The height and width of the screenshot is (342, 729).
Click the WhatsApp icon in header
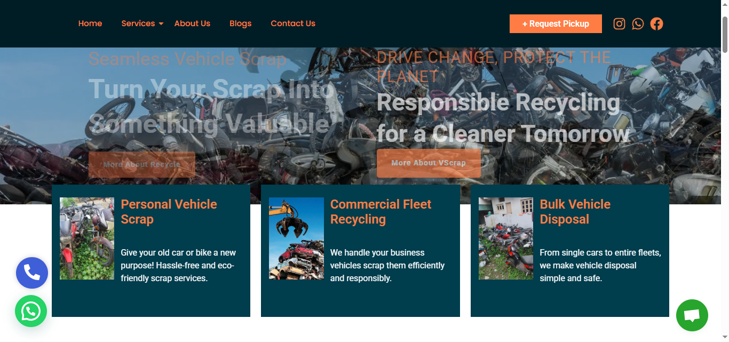(x=638, y=23)
